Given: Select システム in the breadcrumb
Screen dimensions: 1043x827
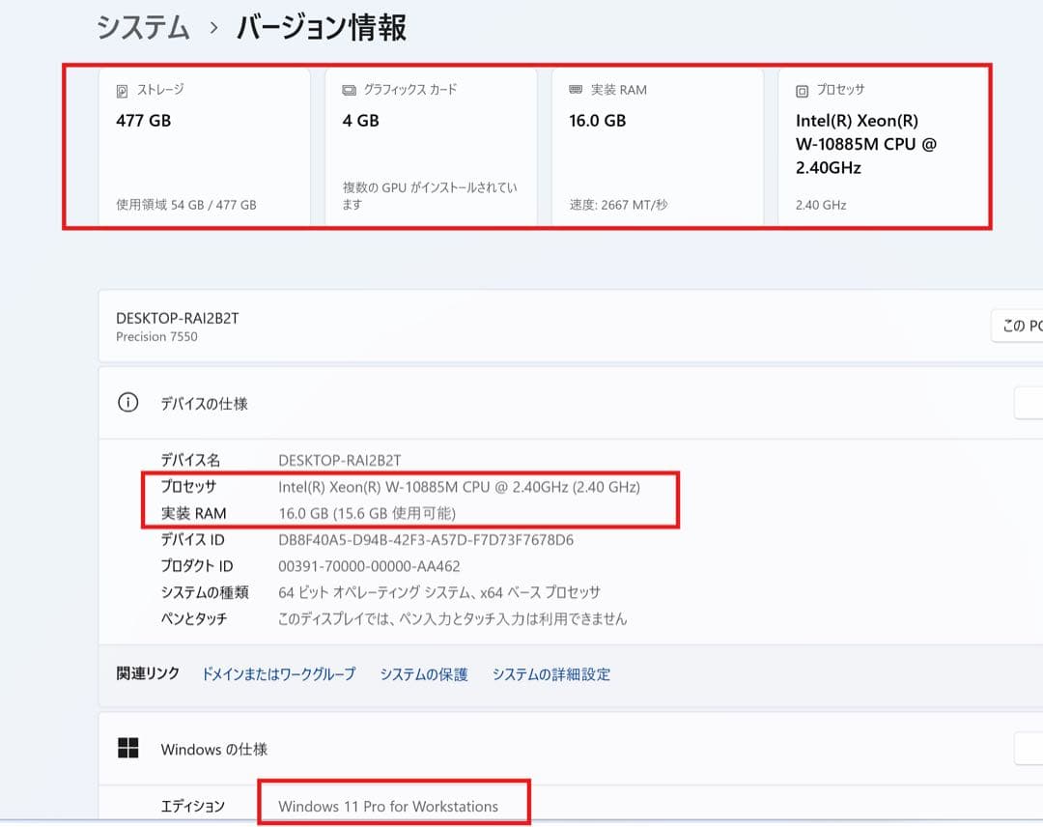Looking at the screenshot, I should [x=140, y=29].
